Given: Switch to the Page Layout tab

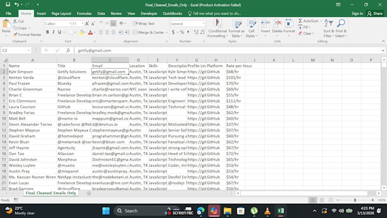Looking at the screenshot, I should (x=61, y=14).
